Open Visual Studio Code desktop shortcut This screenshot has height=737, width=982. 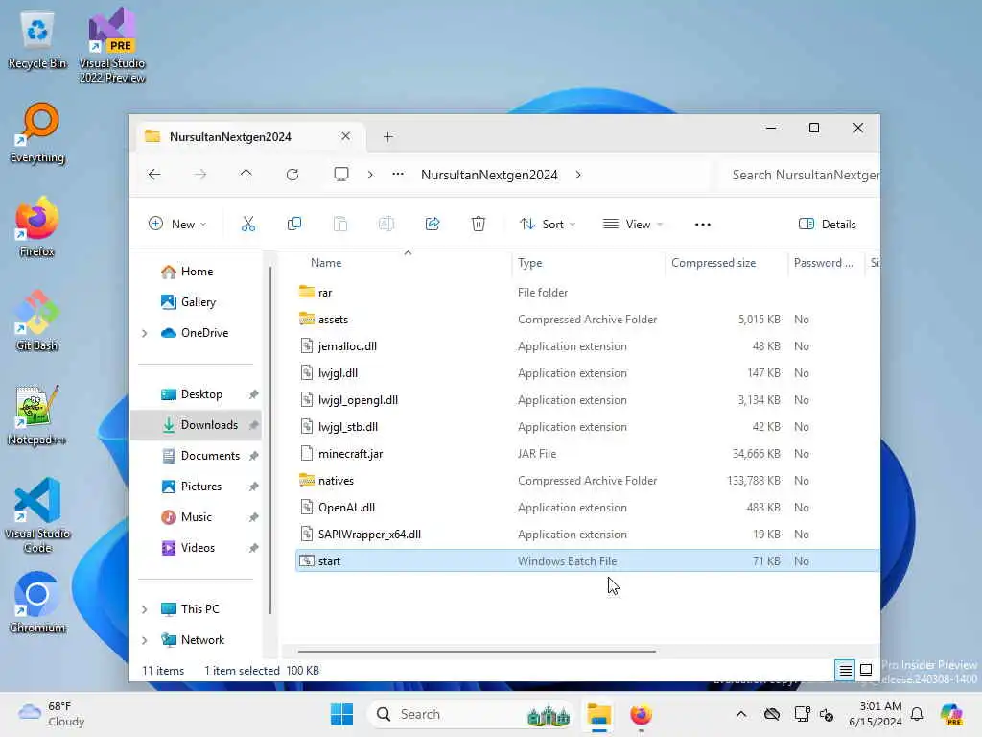coord(37,515)
